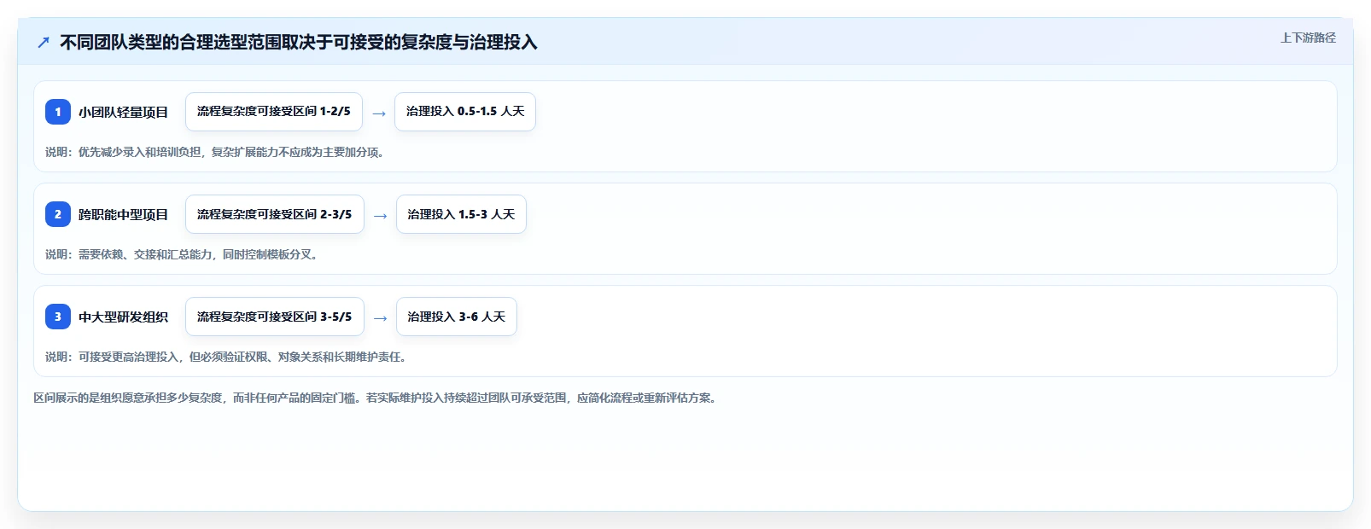Click the number 2 step badge
1371x529 pixels.
[58, 214]
